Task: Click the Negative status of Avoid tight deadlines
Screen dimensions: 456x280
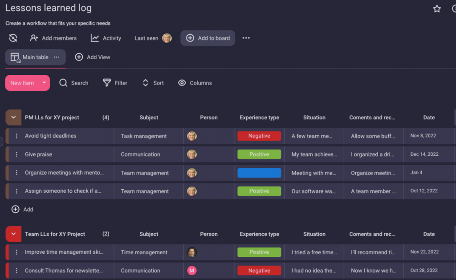Action: [259, 136]
